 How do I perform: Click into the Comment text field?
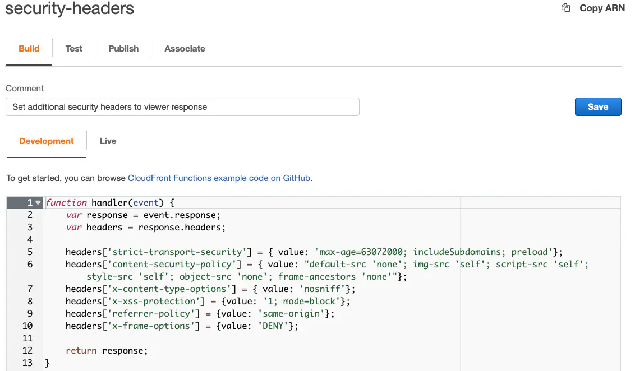coord(182,107)
